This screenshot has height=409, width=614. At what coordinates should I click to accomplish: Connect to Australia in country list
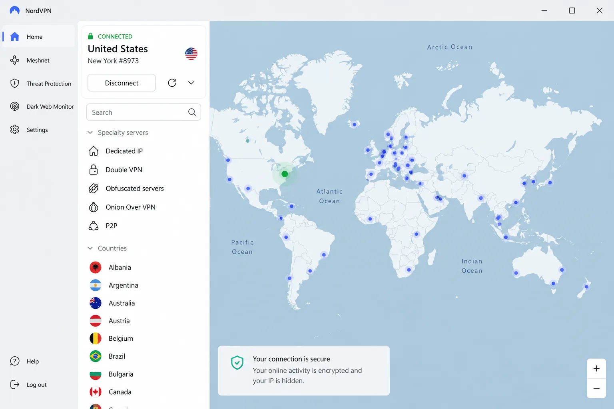[x=144, y=303]
